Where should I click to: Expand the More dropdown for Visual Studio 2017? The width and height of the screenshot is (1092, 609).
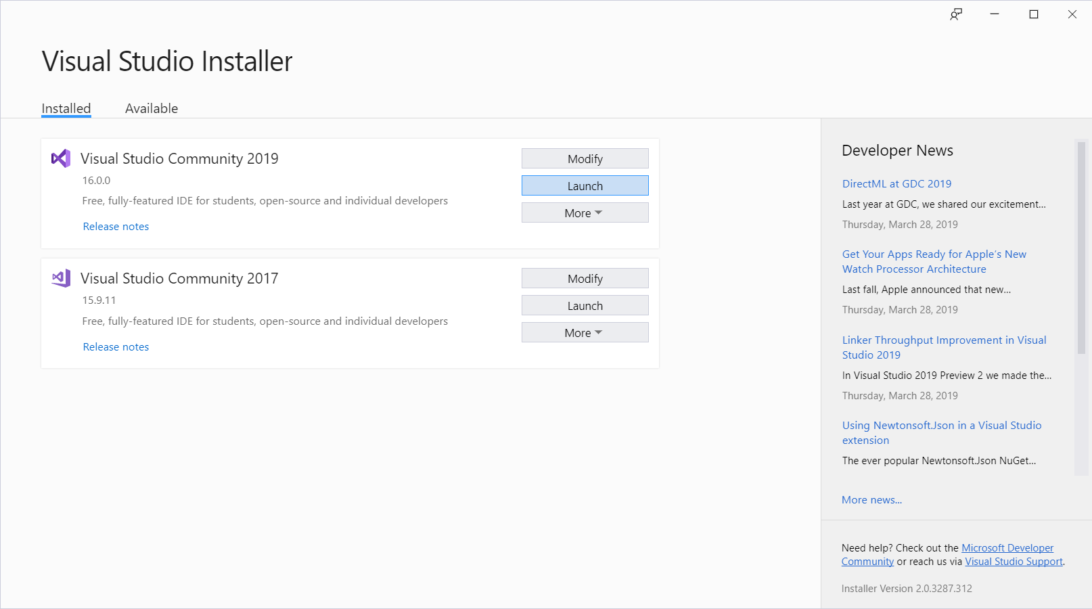click(585, 333)
